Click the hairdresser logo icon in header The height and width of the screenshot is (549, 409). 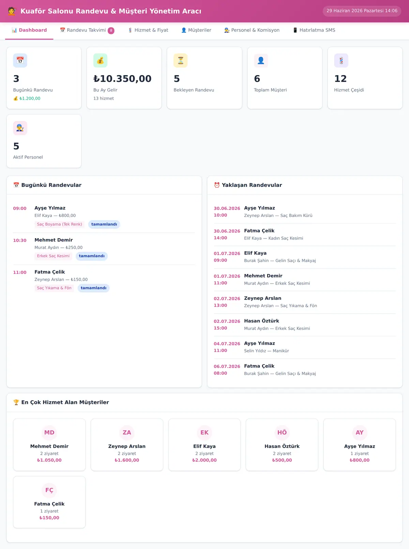(x=12, y=11)
